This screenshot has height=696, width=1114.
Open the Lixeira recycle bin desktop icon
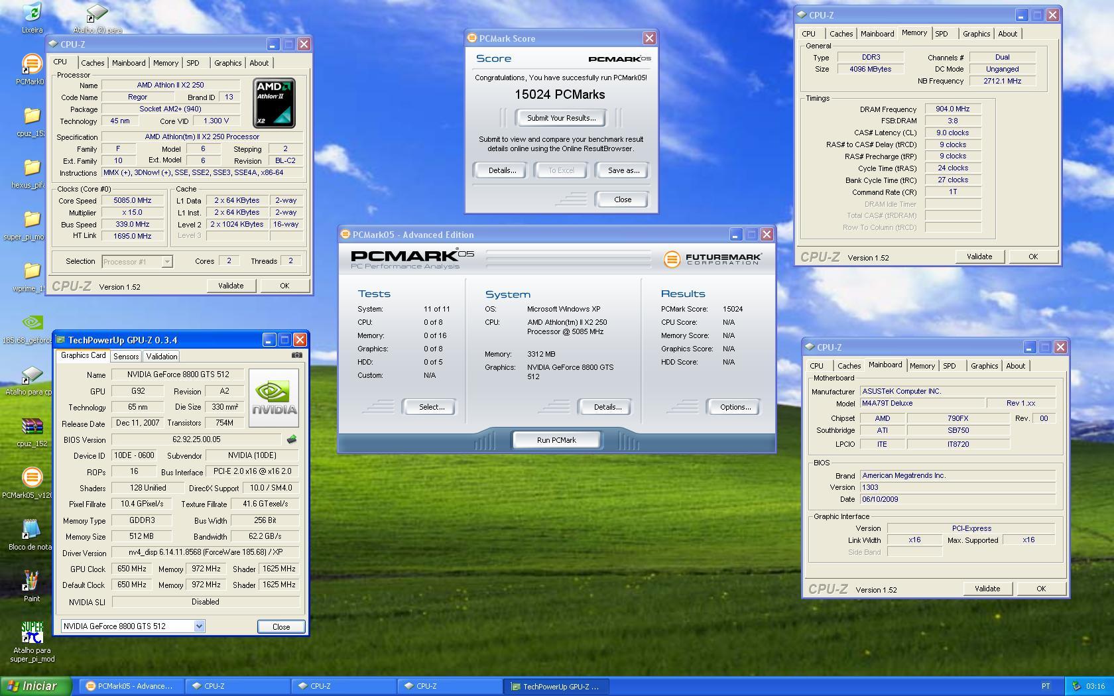tap(32, 13)
